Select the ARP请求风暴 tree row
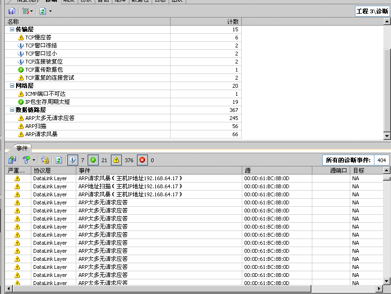Image resolution: width=391 pixels, height=294 pixels. click(x=123, y=134)
